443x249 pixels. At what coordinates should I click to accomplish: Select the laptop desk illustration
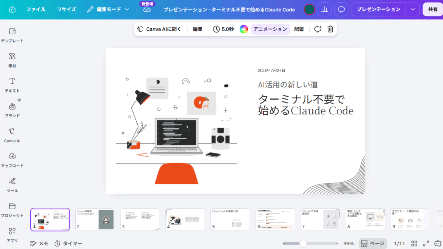[176, 130]
